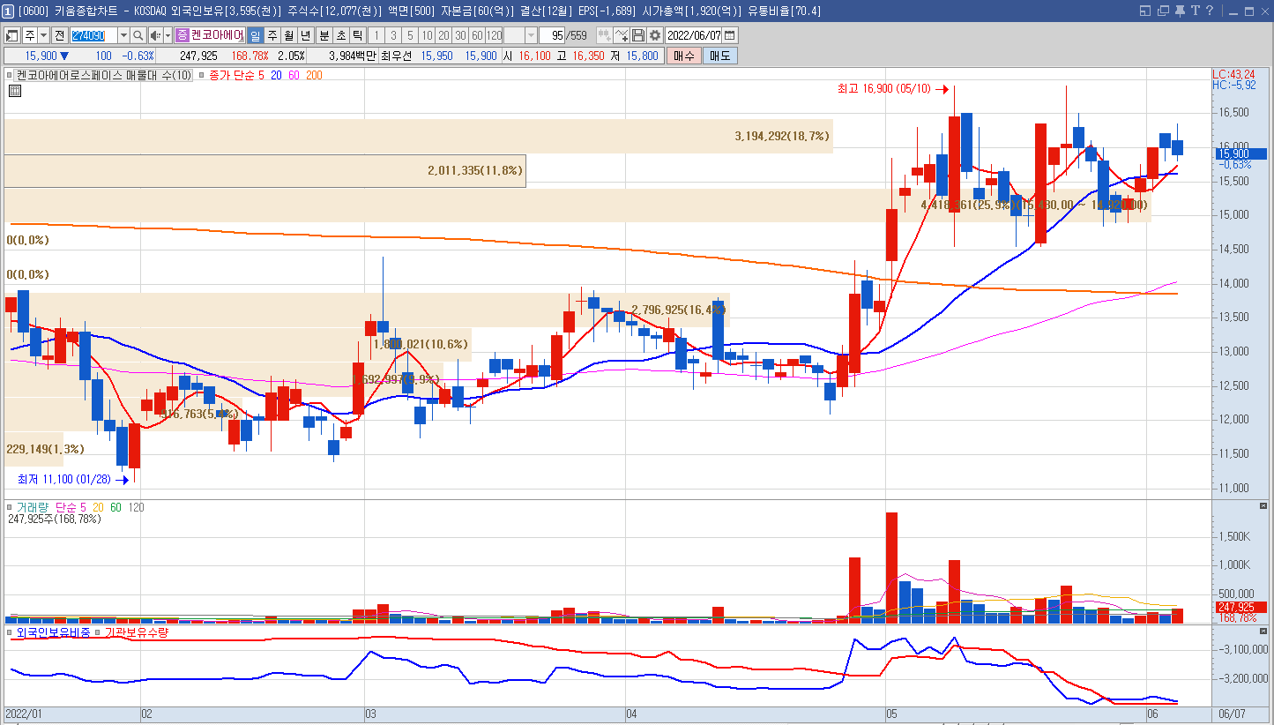Image resolution: width=1274 pixels, height=725 pixels.
Task: Click the purple 증 badge icon
Action: point(182,35)
